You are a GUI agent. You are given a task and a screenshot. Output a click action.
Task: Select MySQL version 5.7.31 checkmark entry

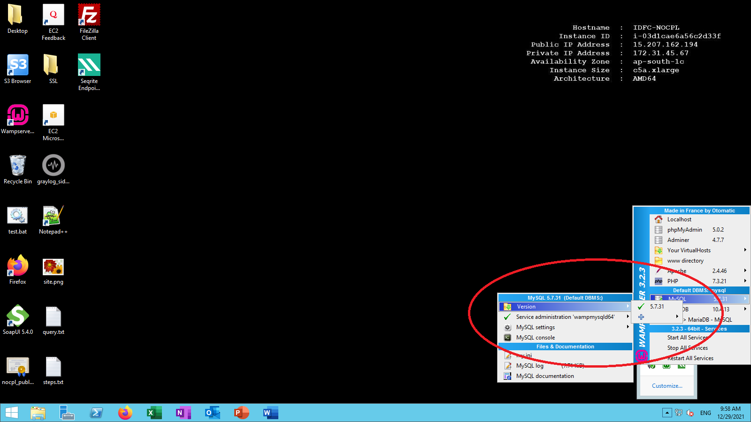coord(657,307)
